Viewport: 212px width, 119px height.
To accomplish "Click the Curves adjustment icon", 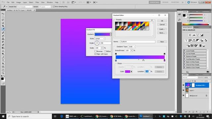I will 198,35.
